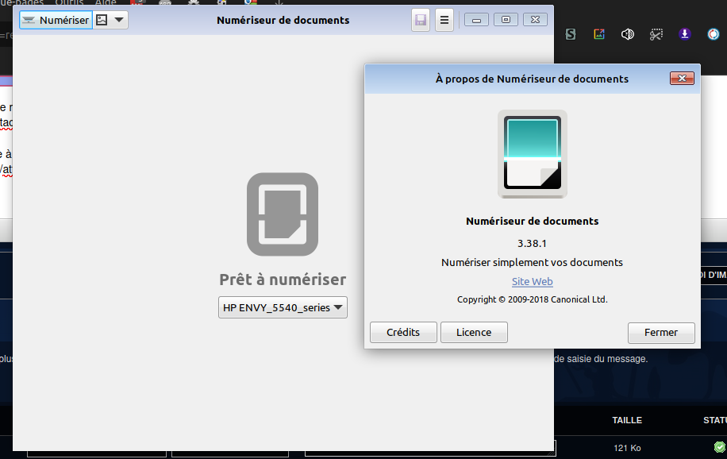The height and width of the screenshot is (459, 727).
Task: Close the À propos dialog with the red X
Action: (682, 79)
